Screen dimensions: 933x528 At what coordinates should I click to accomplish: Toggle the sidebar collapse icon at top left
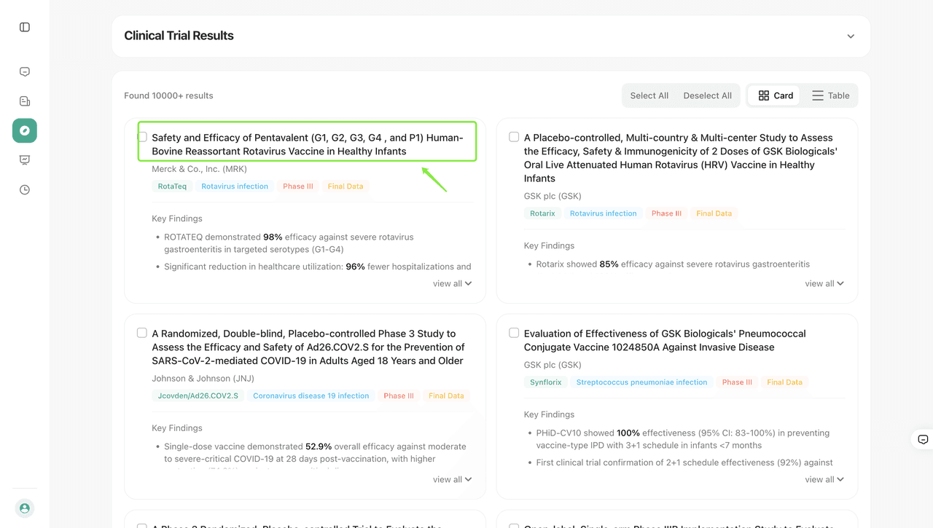pos(24,26)
